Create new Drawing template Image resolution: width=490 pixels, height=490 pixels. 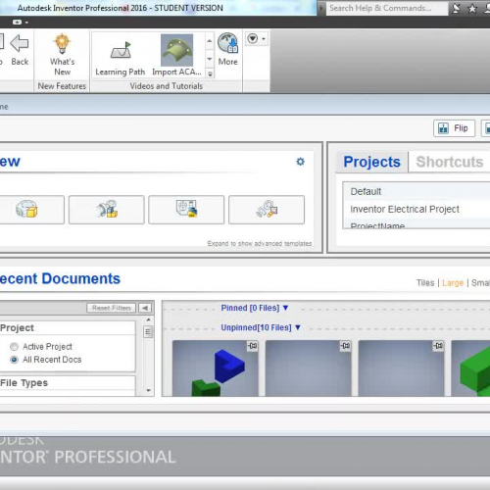tap(186, 210)
